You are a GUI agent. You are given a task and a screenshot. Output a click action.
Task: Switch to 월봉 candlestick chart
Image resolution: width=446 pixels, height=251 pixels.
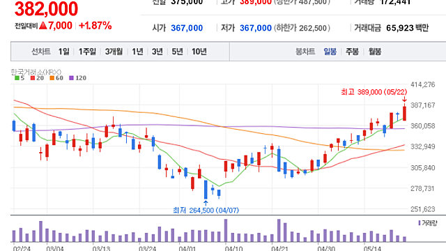point(375,52)
